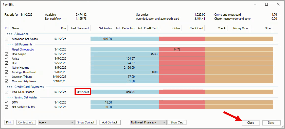The height and width of the screenshot is (129, 285).
Task: Uncheck the Airbridge Broadband checkbox
Action: tap(7, 72)
